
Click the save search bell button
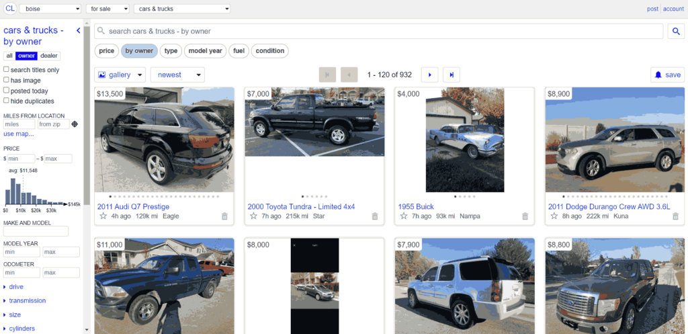pos(667,75)
